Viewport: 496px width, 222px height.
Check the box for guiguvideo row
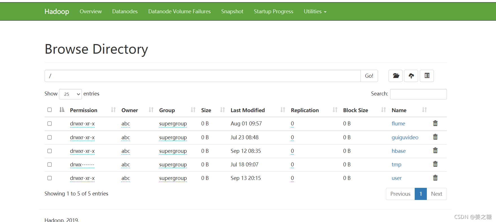click(x=50, y=137)
